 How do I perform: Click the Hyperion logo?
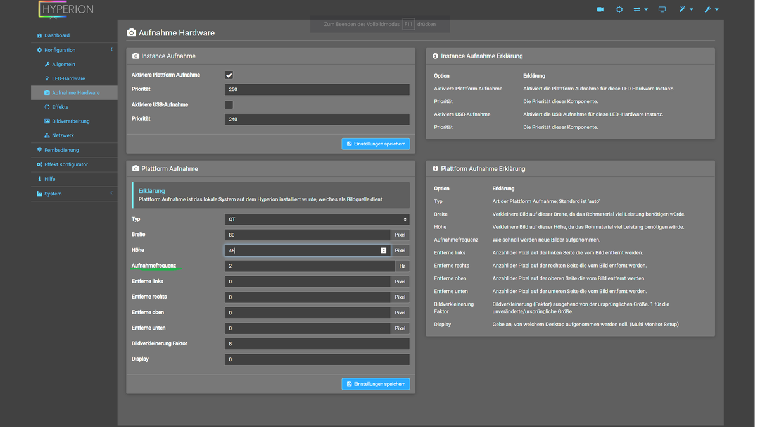[x=66, y=9]
